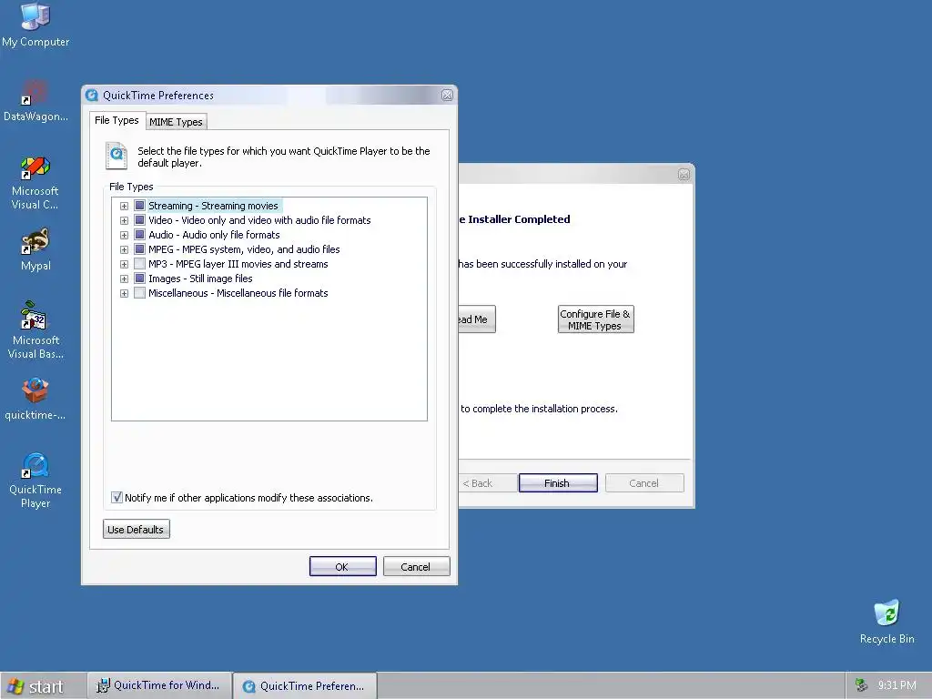Select Video - Video only and video with audio
Image resolution: width=932 pixels, height=699 pixels.
pos(259,220)
